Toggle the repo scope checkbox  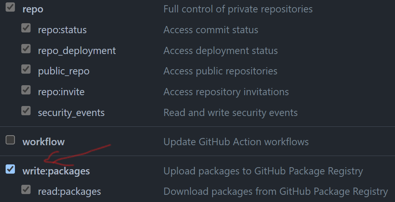click(x=10, y=7)
